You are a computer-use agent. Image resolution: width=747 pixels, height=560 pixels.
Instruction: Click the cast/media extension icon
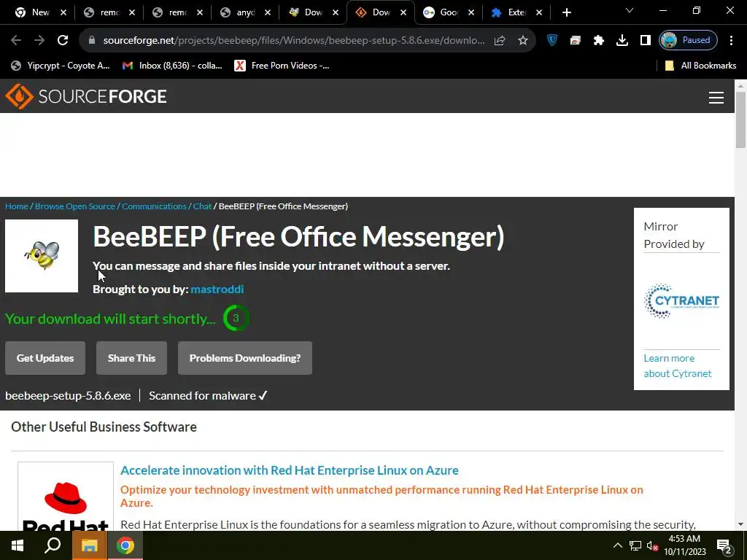(x=576, y=41)
